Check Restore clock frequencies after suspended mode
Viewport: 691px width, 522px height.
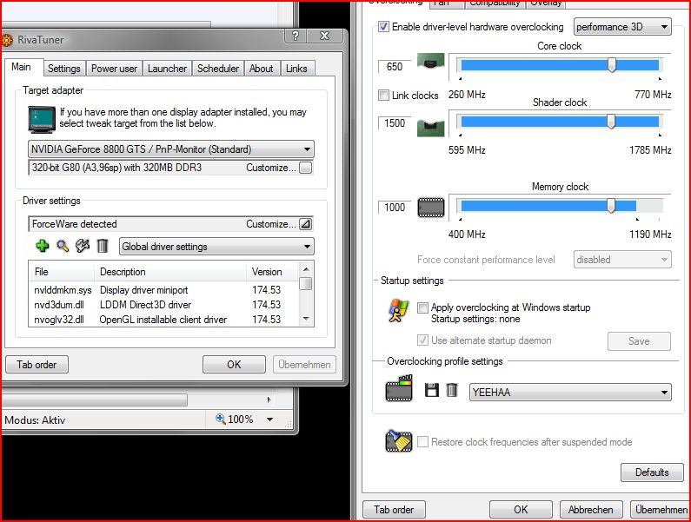pos(422,442)
